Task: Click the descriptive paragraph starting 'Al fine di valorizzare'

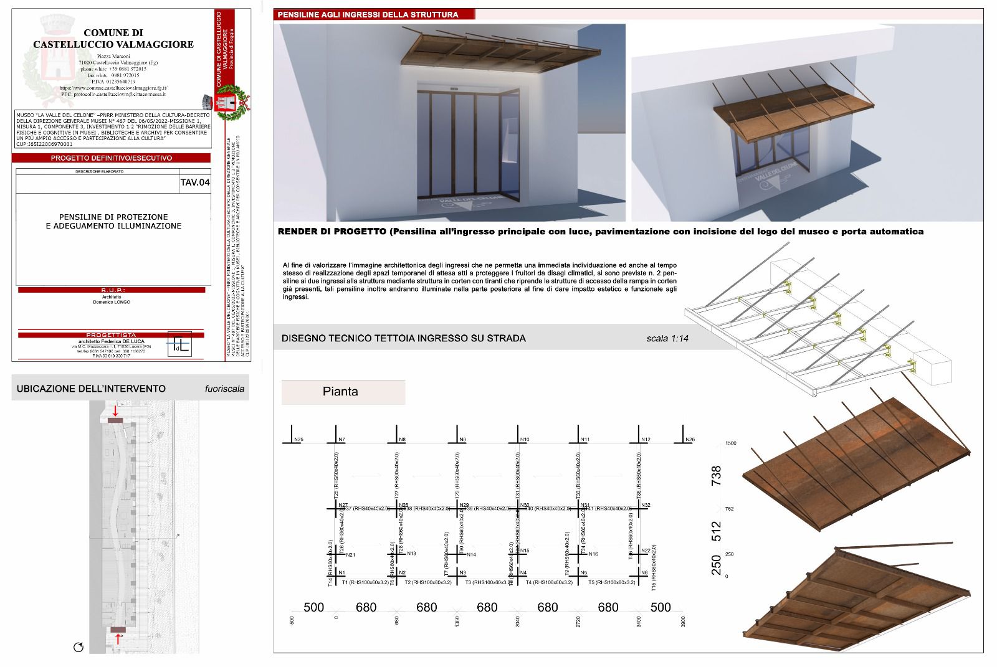Action: (479, 281)
